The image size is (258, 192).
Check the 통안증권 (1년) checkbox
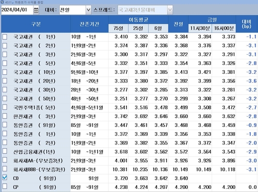(x=5, y=134)
